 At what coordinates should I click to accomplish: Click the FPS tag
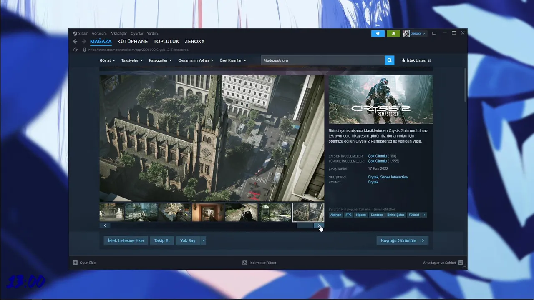coord(348,215)
